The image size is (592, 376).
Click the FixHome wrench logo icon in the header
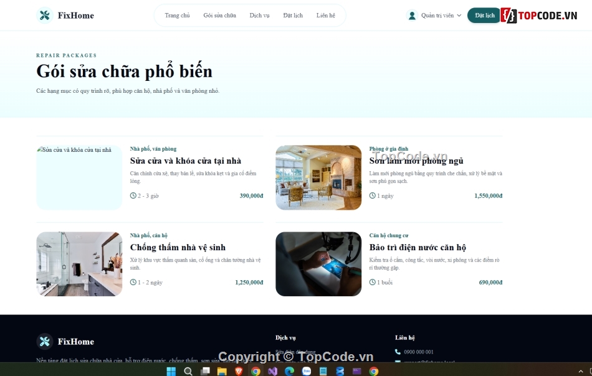(44, 16)
